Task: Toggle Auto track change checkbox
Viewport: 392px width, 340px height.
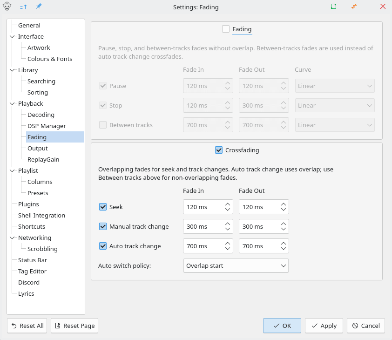Action: point(103,246)
